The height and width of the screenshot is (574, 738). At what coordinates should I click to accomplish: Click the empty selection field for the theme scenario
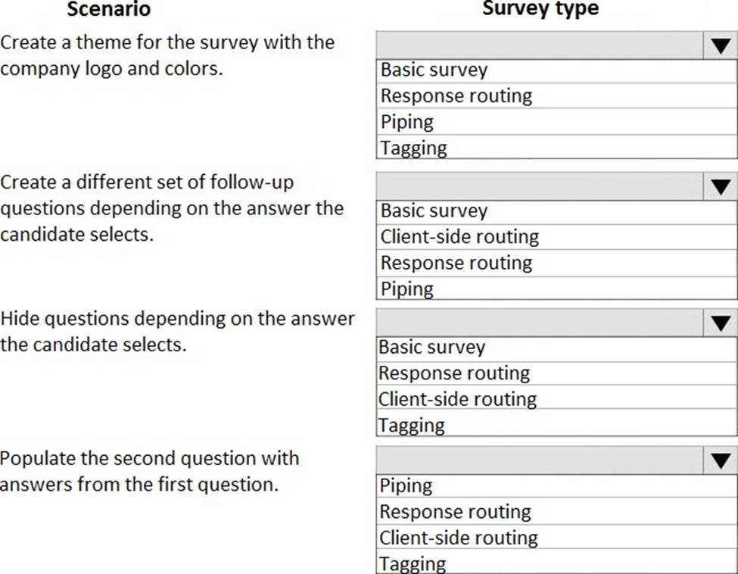coord(540,45)
